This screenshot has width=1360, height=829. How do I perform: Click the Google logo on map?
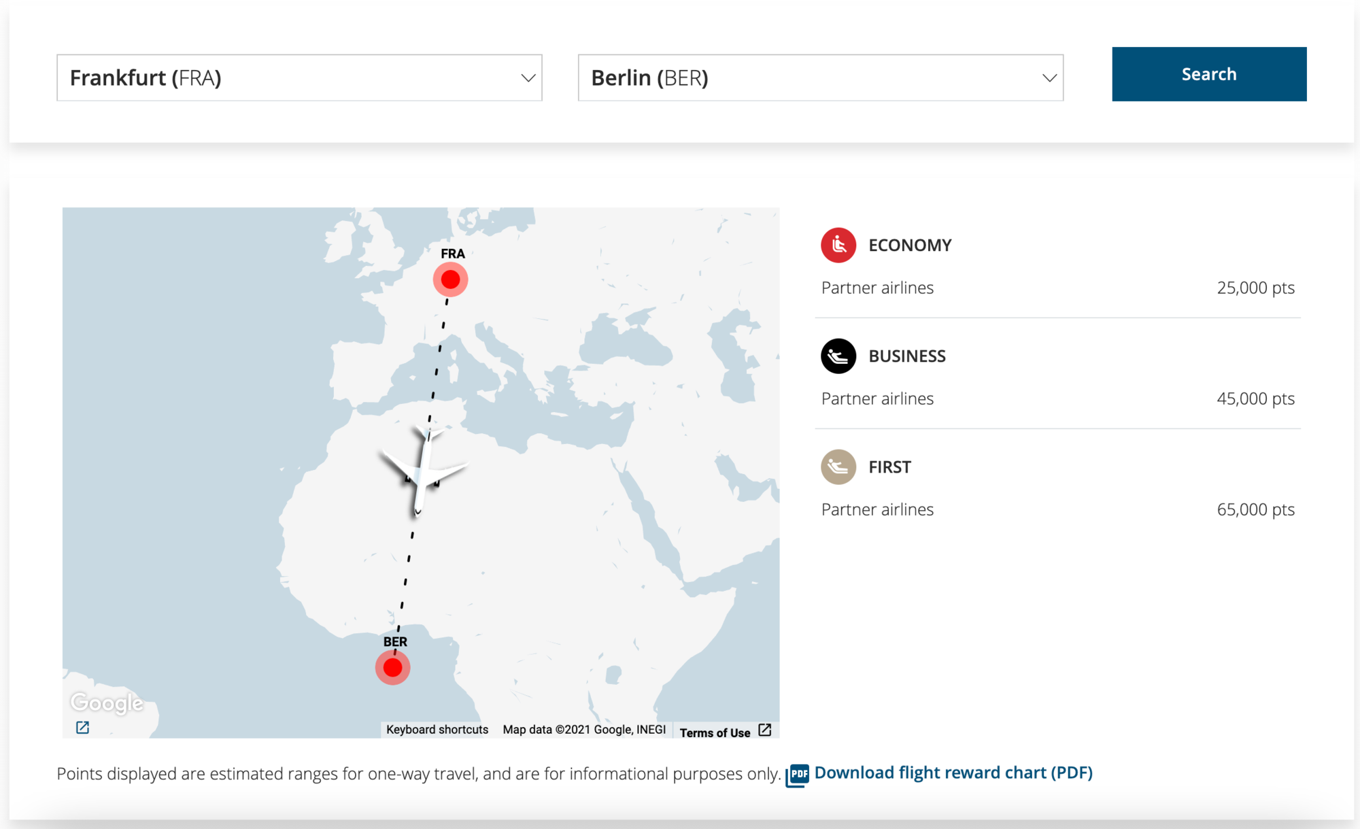click(107, 703)
